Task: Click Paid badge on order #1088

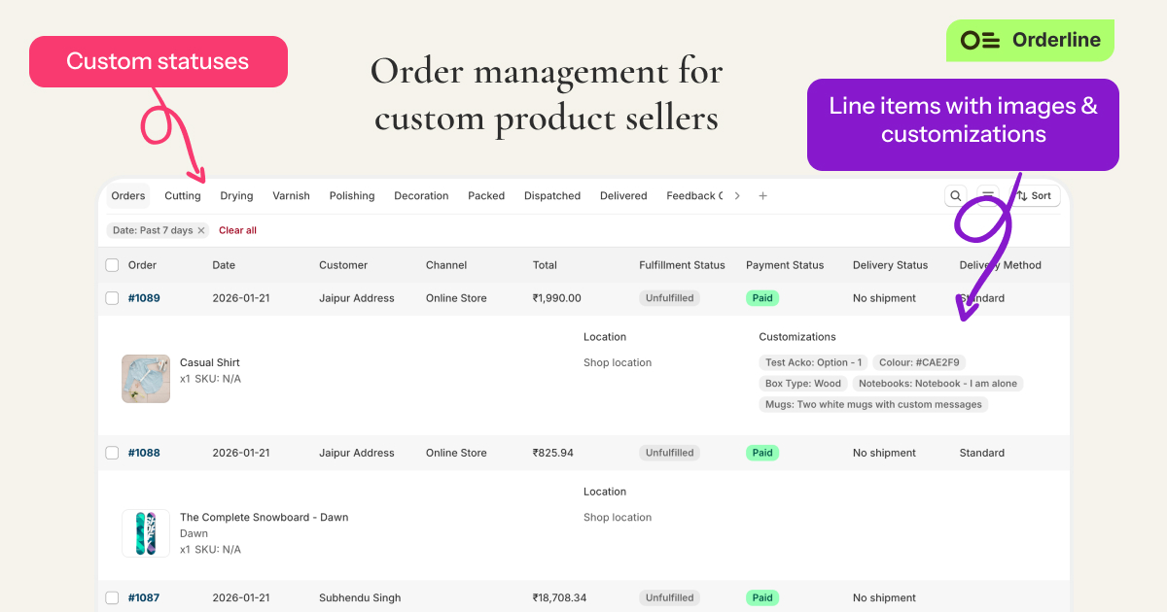Action: [x=762, y=453]
